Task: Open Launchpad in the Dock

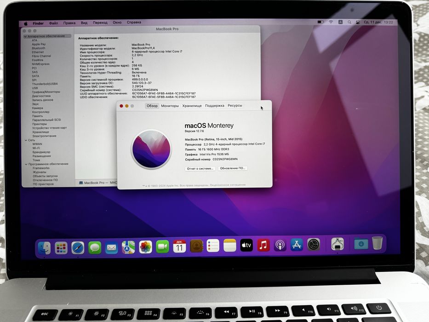Action: (61, 248)
